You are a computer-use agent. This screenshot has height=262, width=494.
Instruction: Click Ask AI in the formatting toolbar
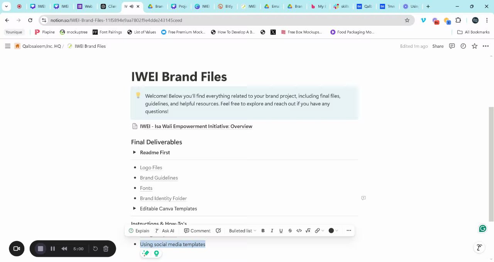(165, 231)
